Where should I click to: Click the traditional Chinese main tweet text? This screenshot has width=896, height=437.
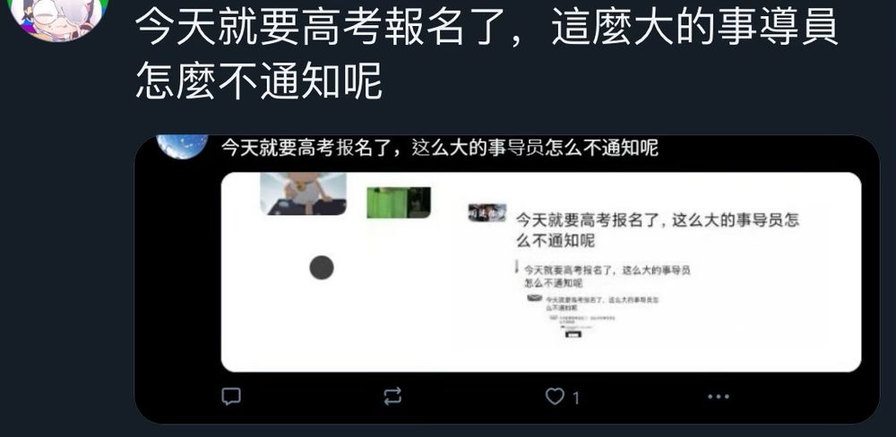pyautogui.click(x=487, y=54)
